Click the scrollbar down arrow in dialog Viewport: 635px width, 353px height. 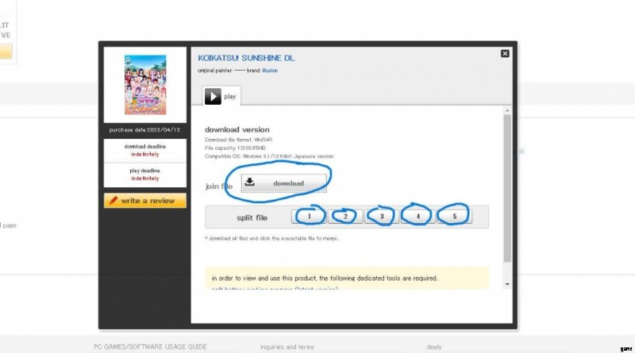pyautogui.click(x=507, y=283)
